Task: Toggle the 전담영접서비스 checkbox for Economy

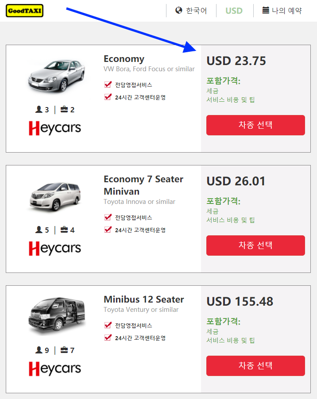Action: click(108, 84)
